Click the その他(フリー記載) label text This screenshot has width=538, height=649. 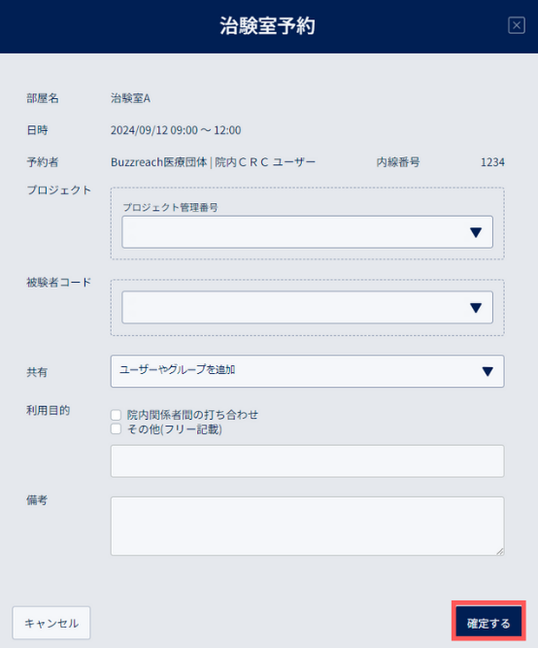[x=174, y=429]
